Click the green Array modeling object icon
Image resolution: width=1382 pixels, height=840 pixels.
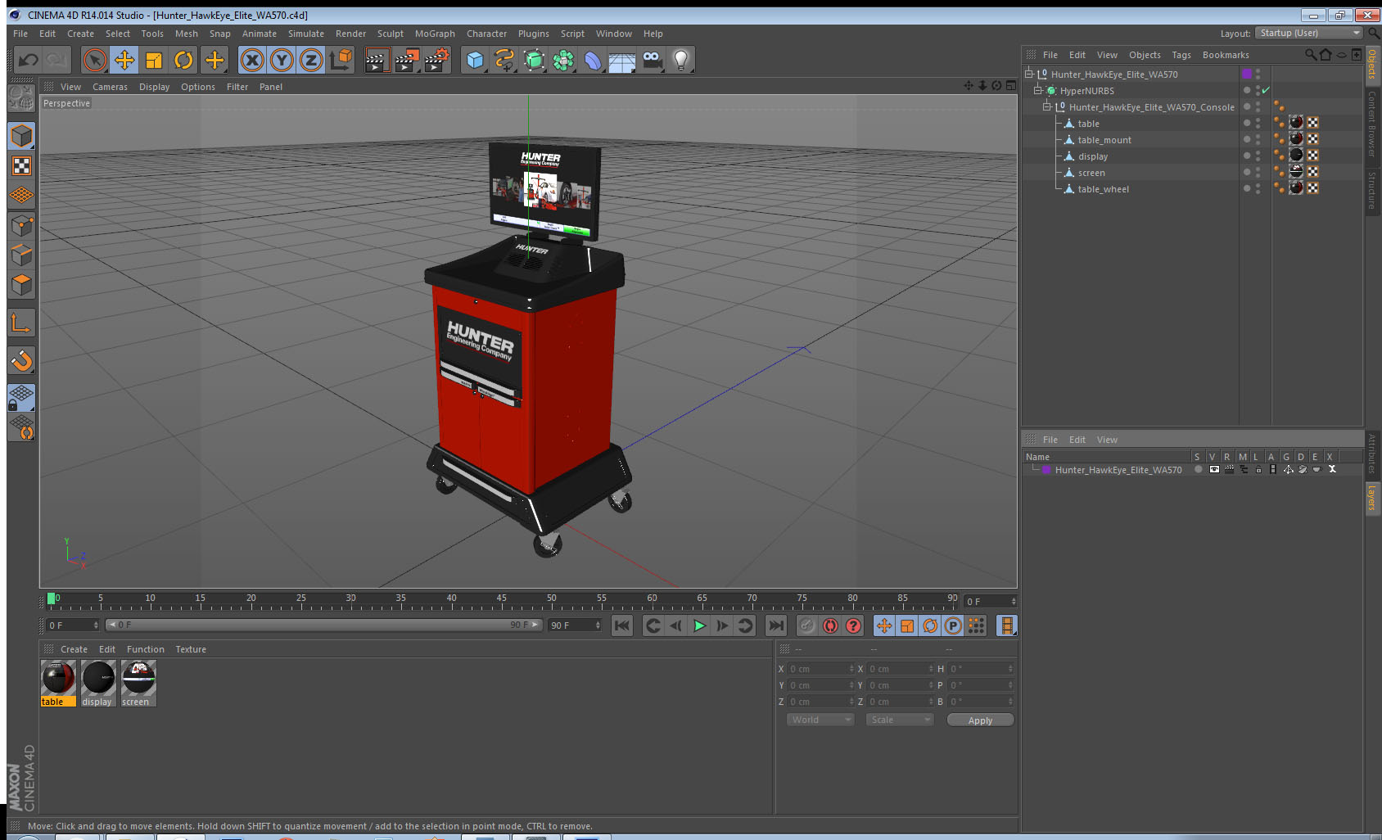(563, 60)
